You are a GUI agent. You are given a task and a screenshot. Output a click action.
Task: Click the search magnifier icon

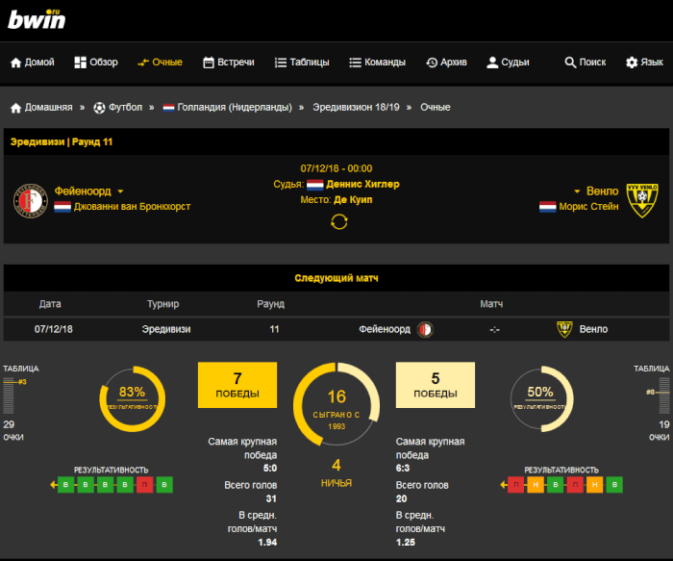tap(570, 63)
